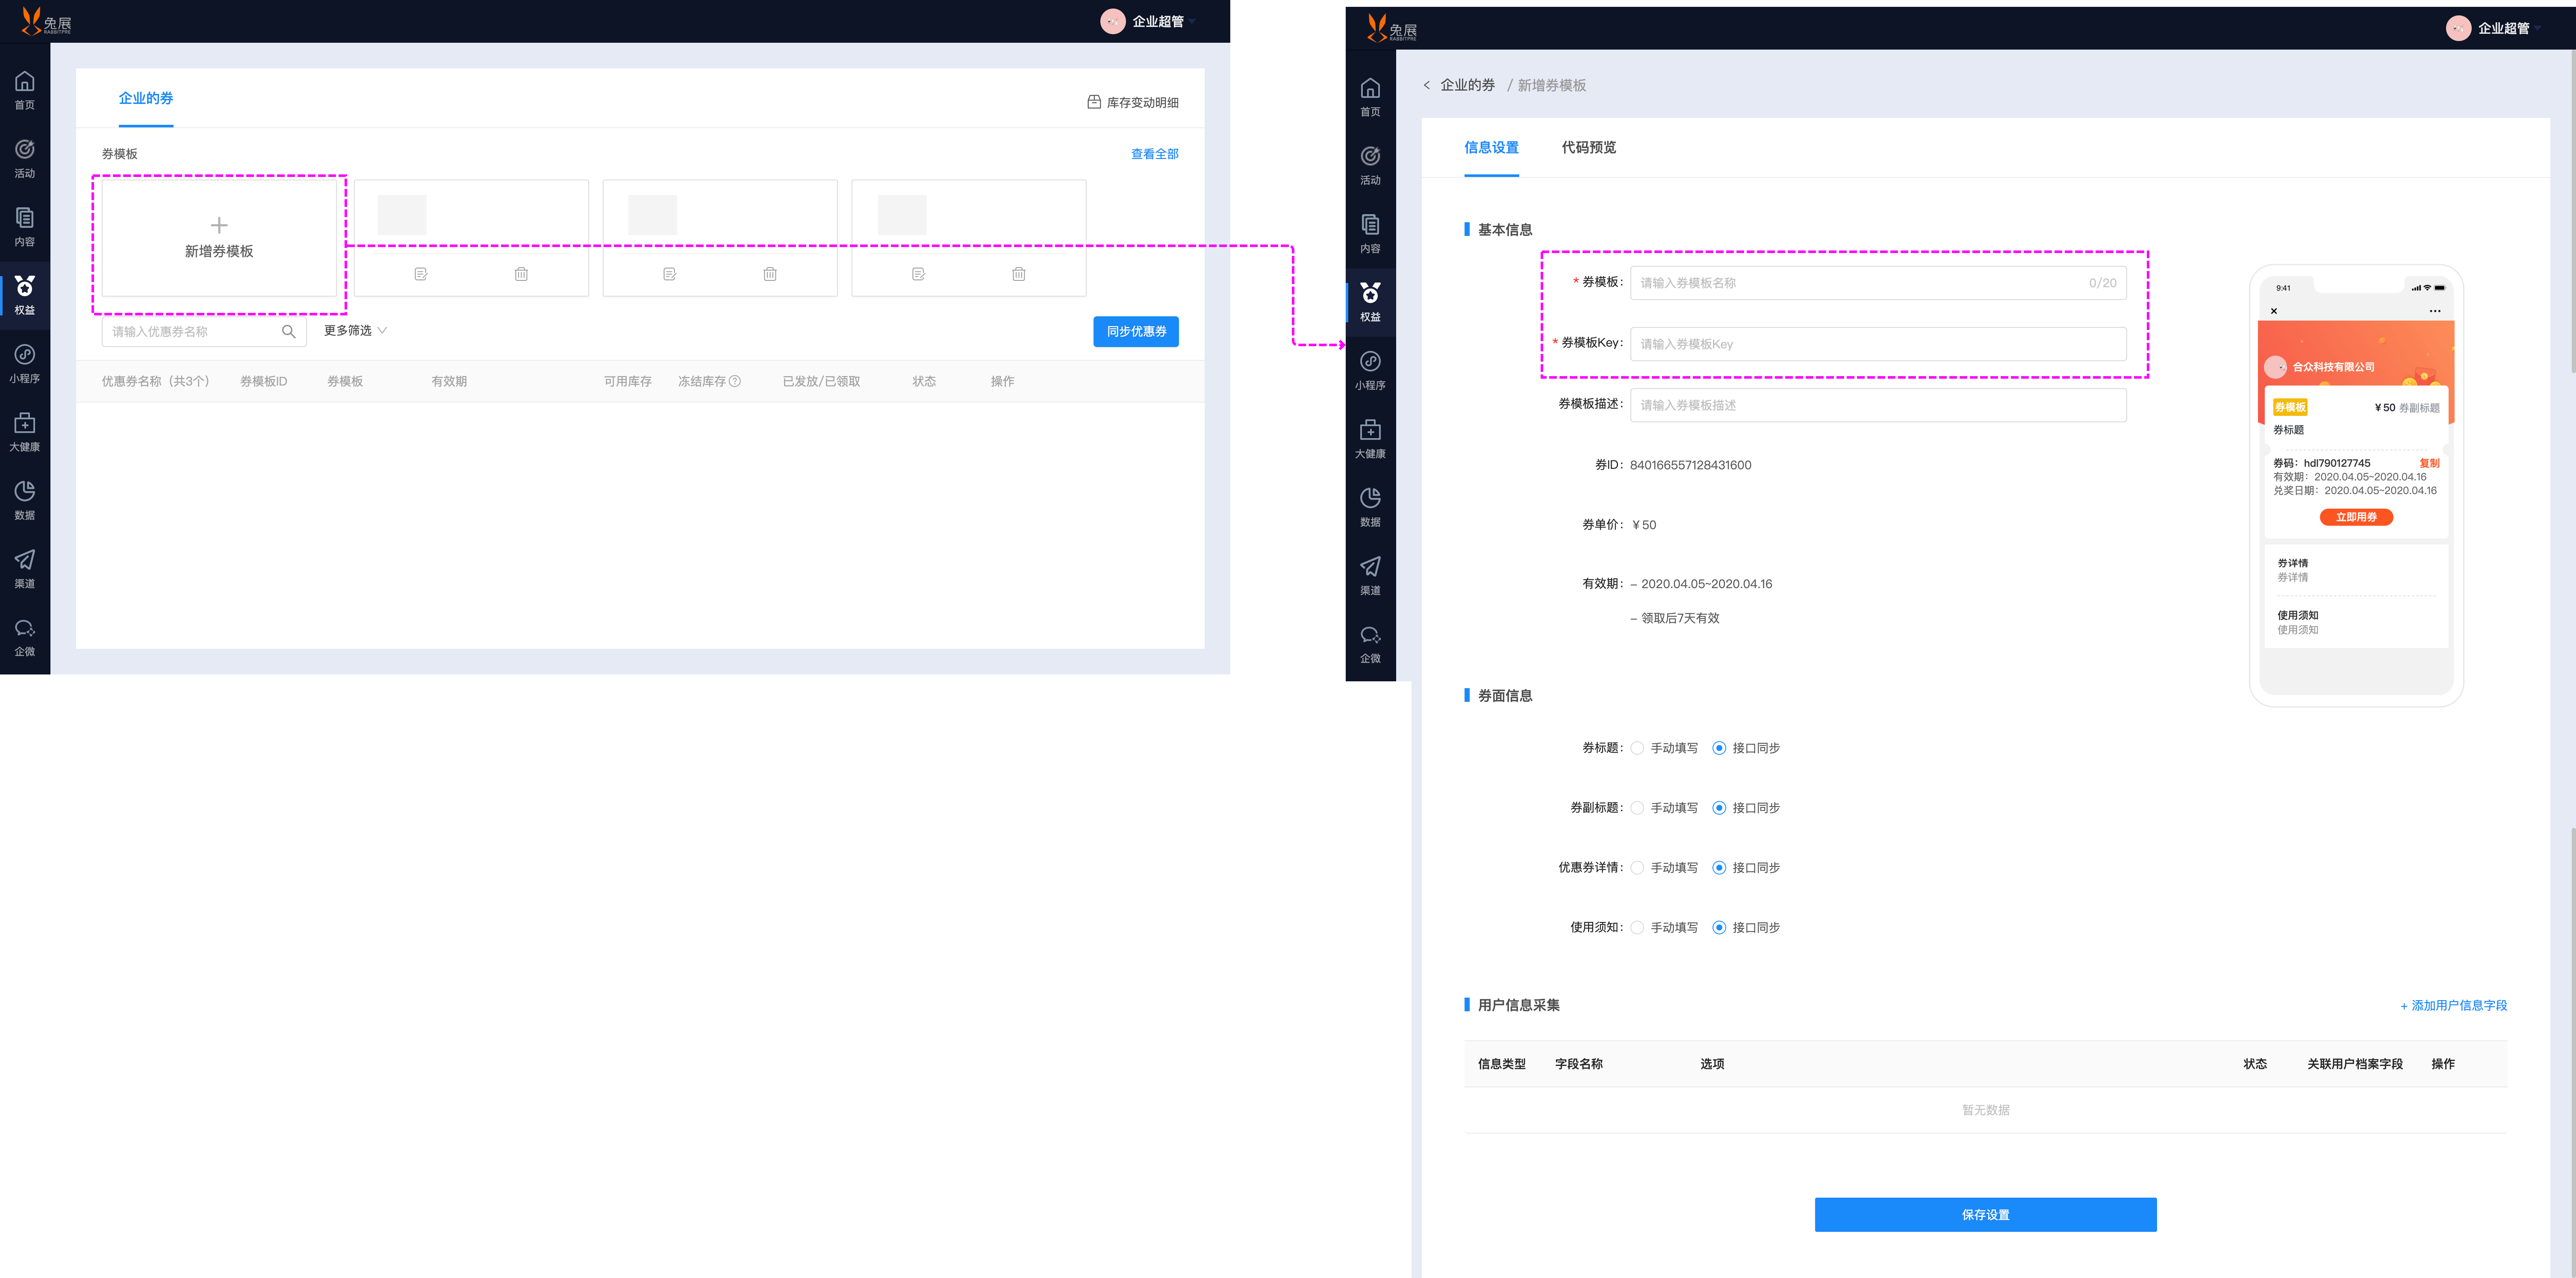Select 手动填写 for 券副标题
The width and height of the screenshot is (2576, 1278).
click(1637, 808)
